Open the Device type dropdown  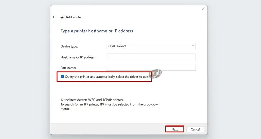(151, 46)
